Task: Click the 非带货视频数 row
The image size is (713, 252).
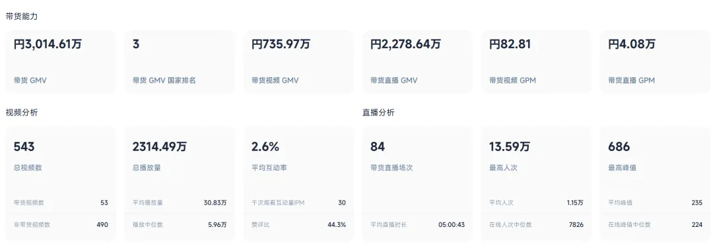Action: click(61, 224)
